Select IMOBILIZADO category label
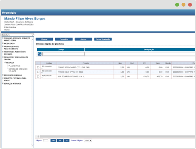Screen dimensions: 196x149 [9, 43]
